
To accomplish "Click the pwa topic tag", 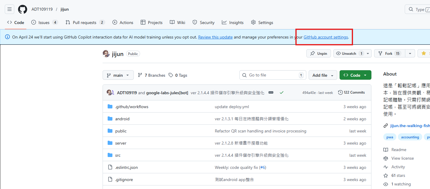I will pos(390,137).
